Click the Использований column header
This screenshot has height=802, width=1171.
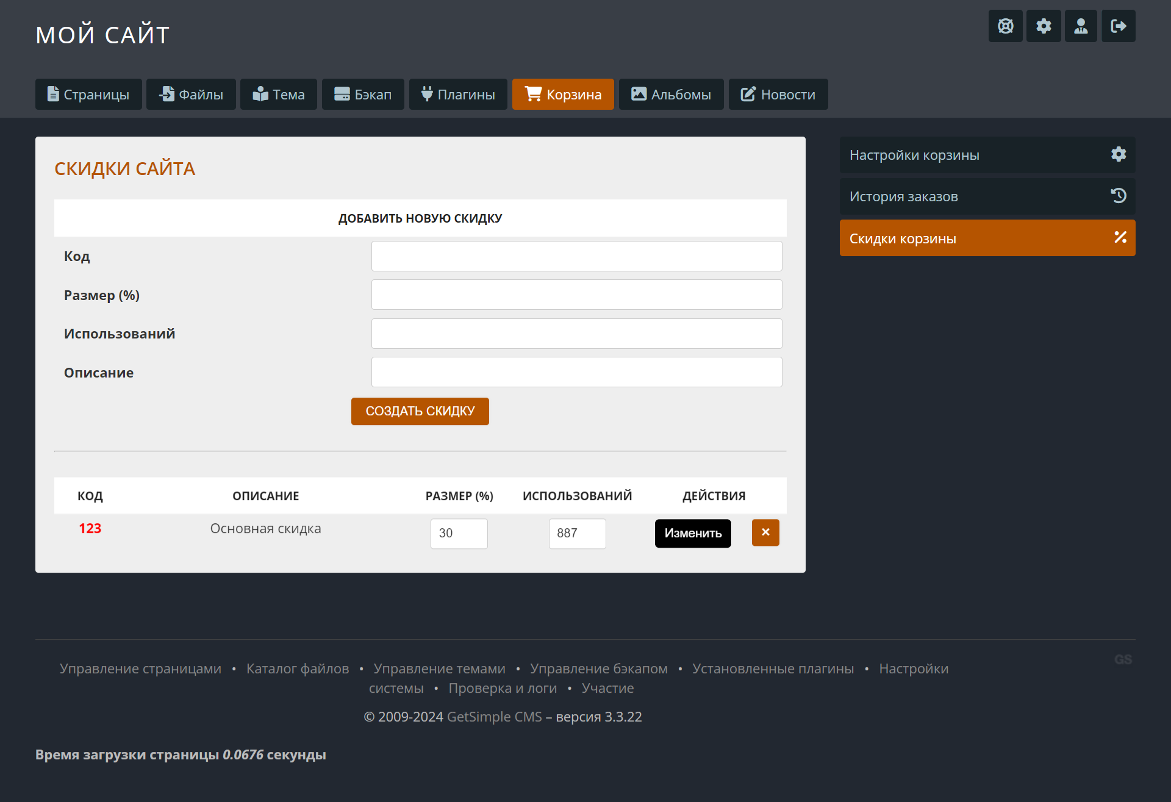click(577, 496)
